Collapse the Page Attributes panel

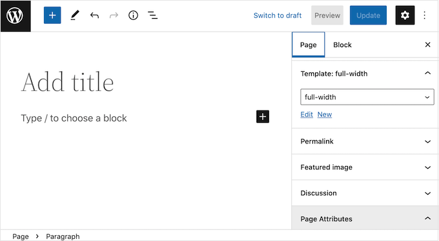(x=365, y=218)
